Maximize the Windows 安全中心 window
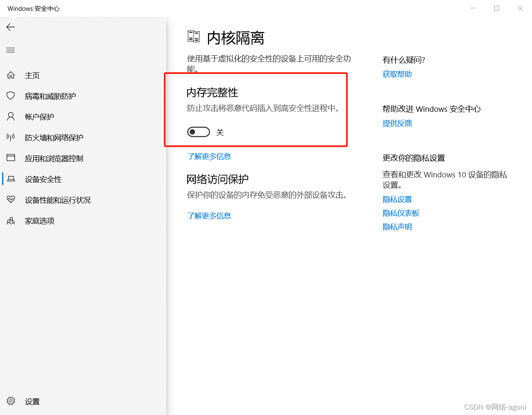The height and width of the screenshot is (415, 532). click(x=497, y=8)
